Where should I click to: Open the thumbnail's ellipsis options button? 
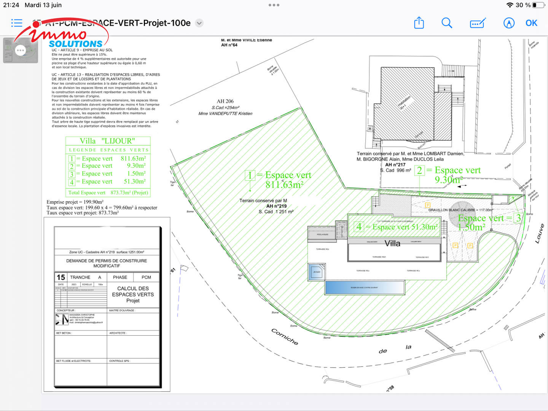pos(20,50)
